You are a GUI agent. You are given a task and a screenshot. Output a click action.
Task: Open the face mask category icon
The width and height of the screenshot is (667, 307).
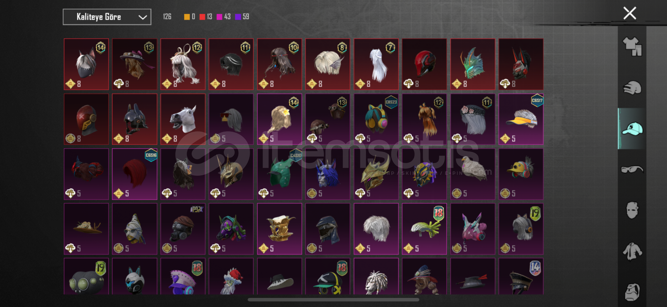pyautogui.click(x=632, y=210)
